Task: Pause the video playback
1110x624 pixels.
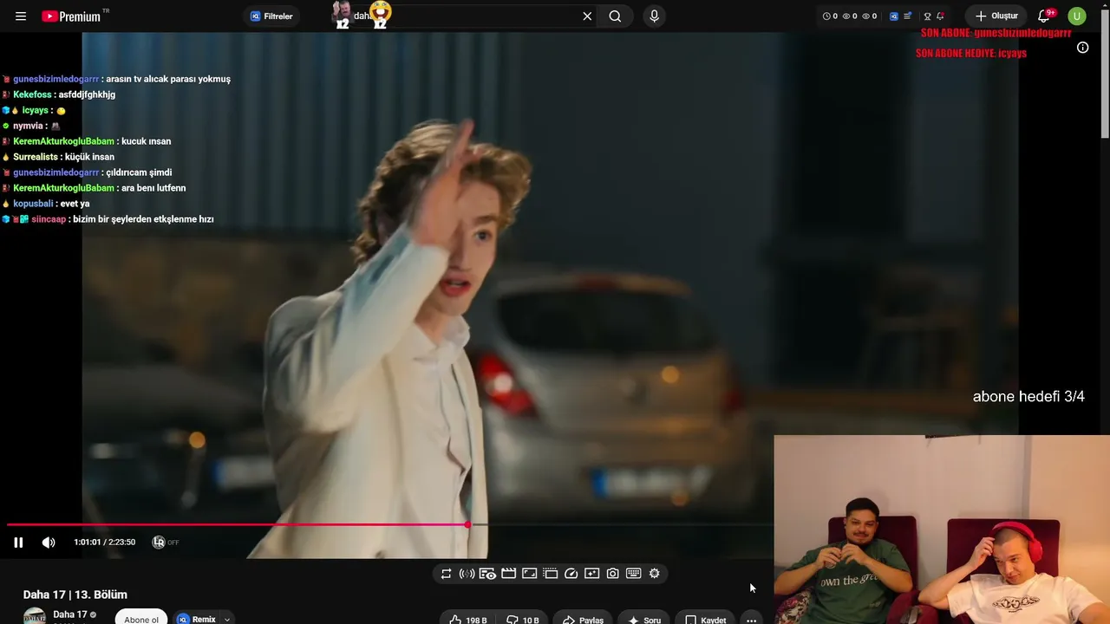Action: 18,543
